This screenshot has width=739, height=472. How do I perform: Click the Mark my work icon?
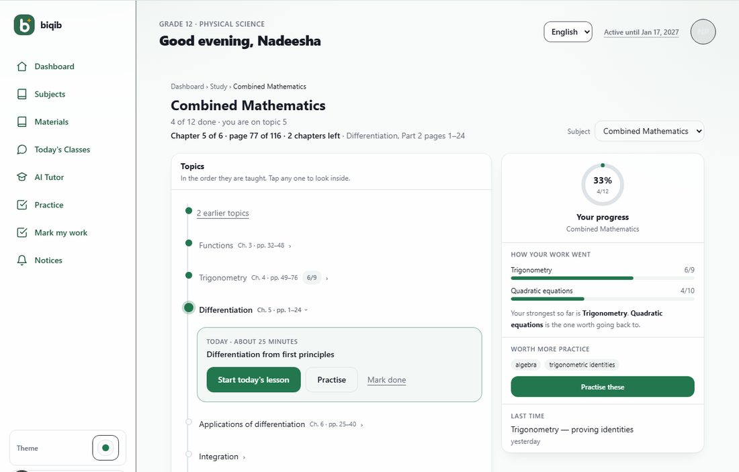tap(21, 233)
